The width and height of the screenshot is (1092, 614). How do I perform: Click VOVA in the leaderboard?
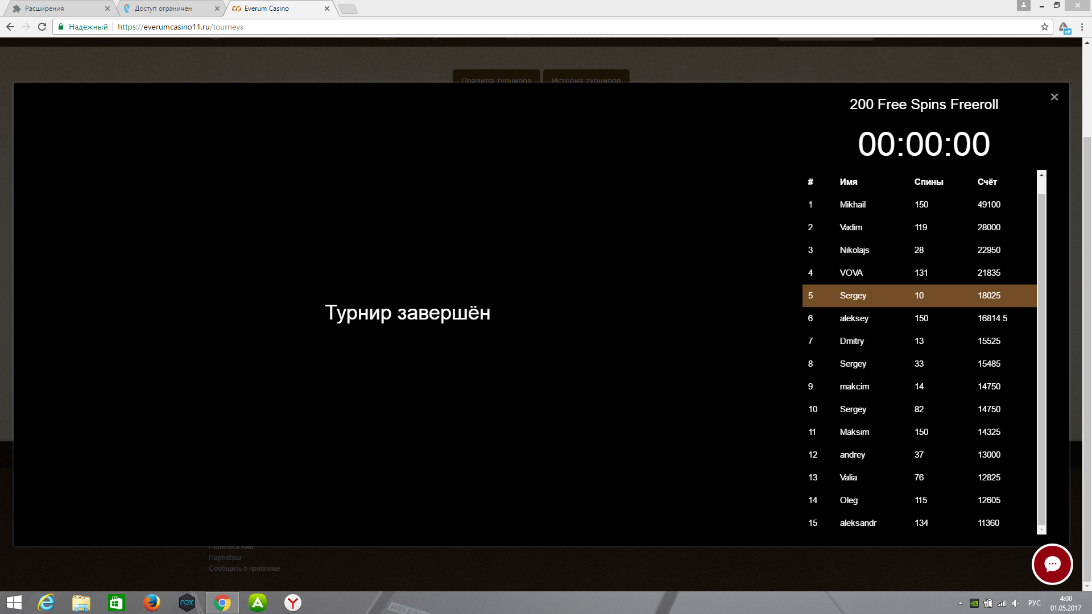coord(851,273)
